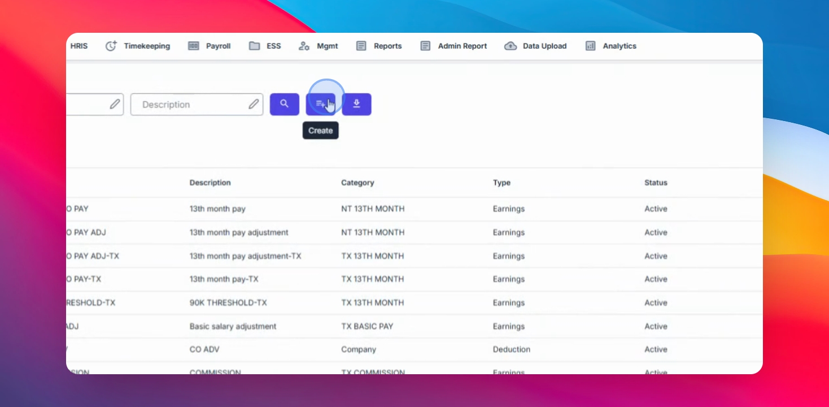
Task: Click the Data Upload cloud icon
Action: [x=511, y=46]
